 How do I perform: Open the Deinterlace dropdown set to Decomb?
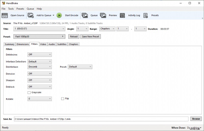(x=40, y=67)
